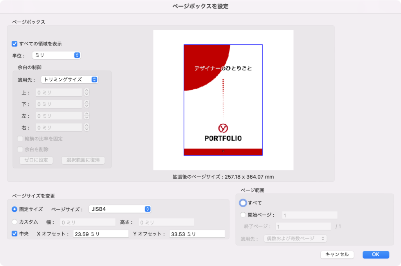Select the カスタム radio button

point(14,222)
